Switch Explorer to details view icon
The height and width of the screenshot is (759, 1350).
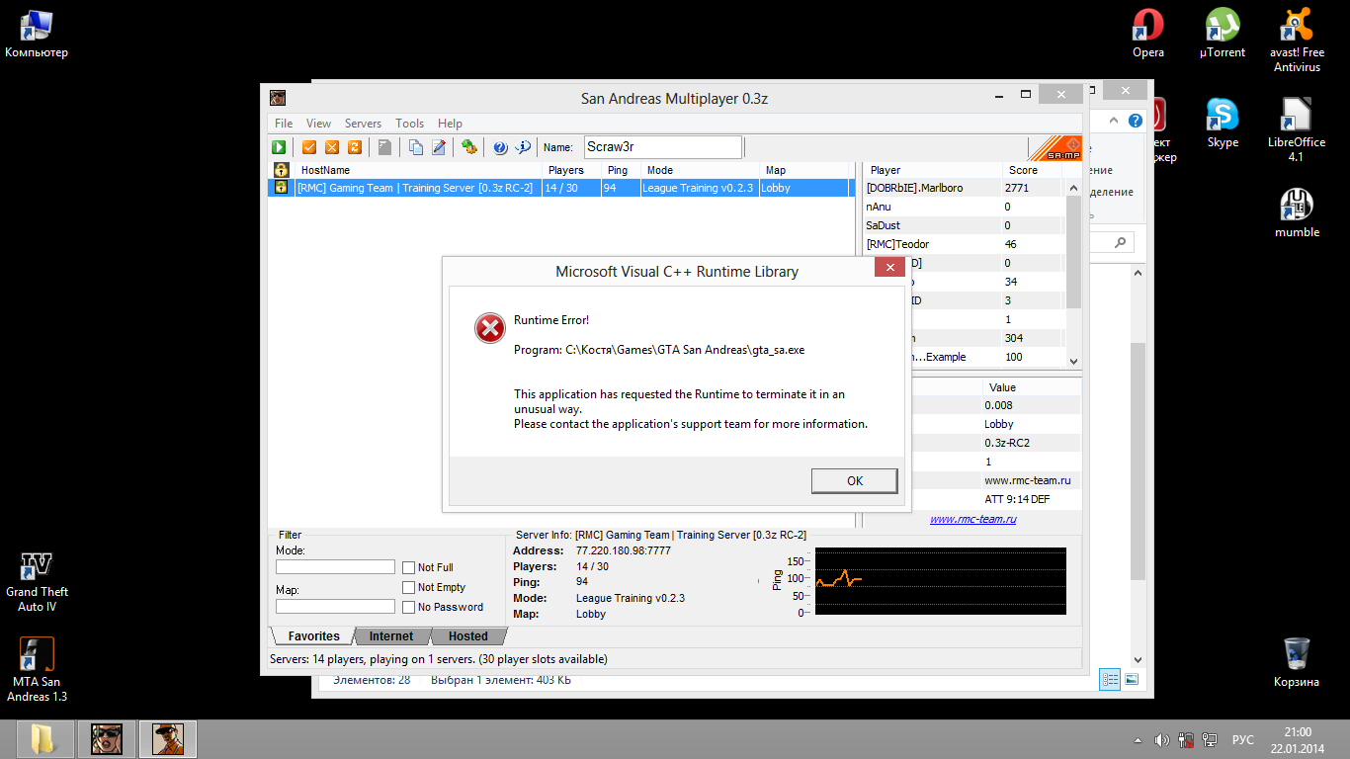[x=1109, y=680]
